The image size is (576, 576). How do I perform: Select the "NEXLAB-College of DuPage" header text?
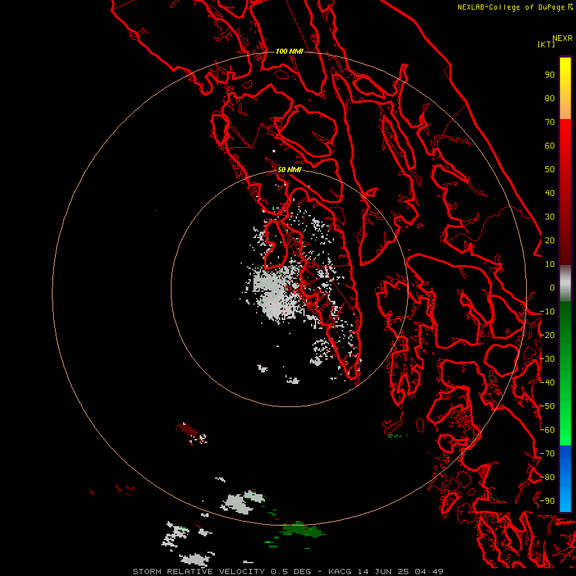511,7
